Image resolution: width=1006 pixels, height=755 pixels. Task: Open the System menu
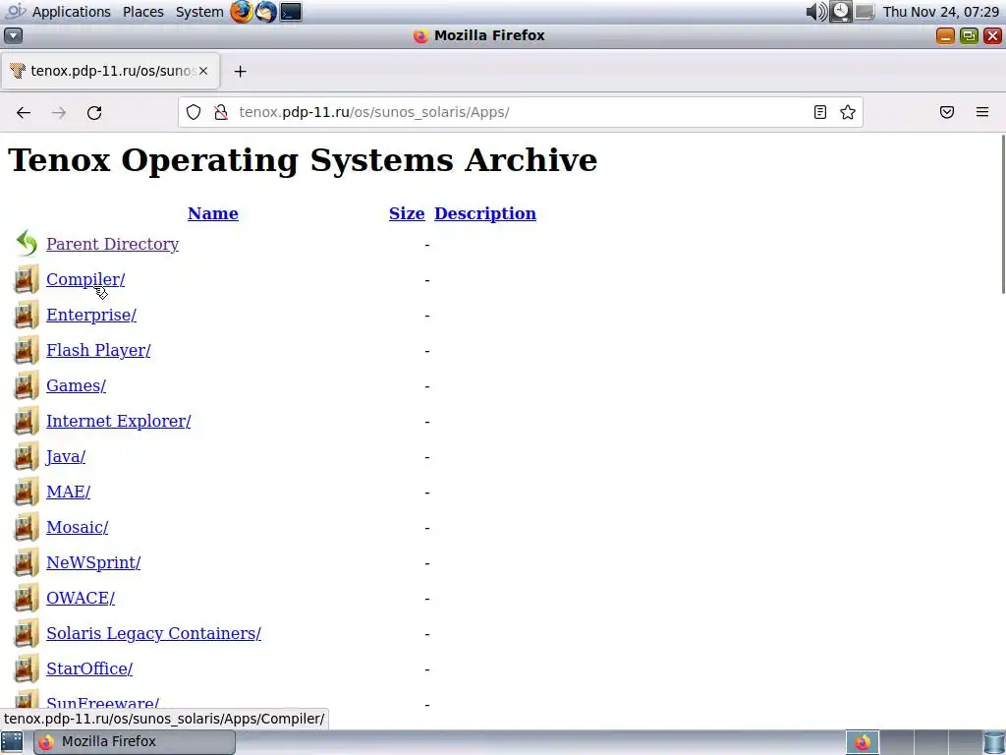click(199, 12)
